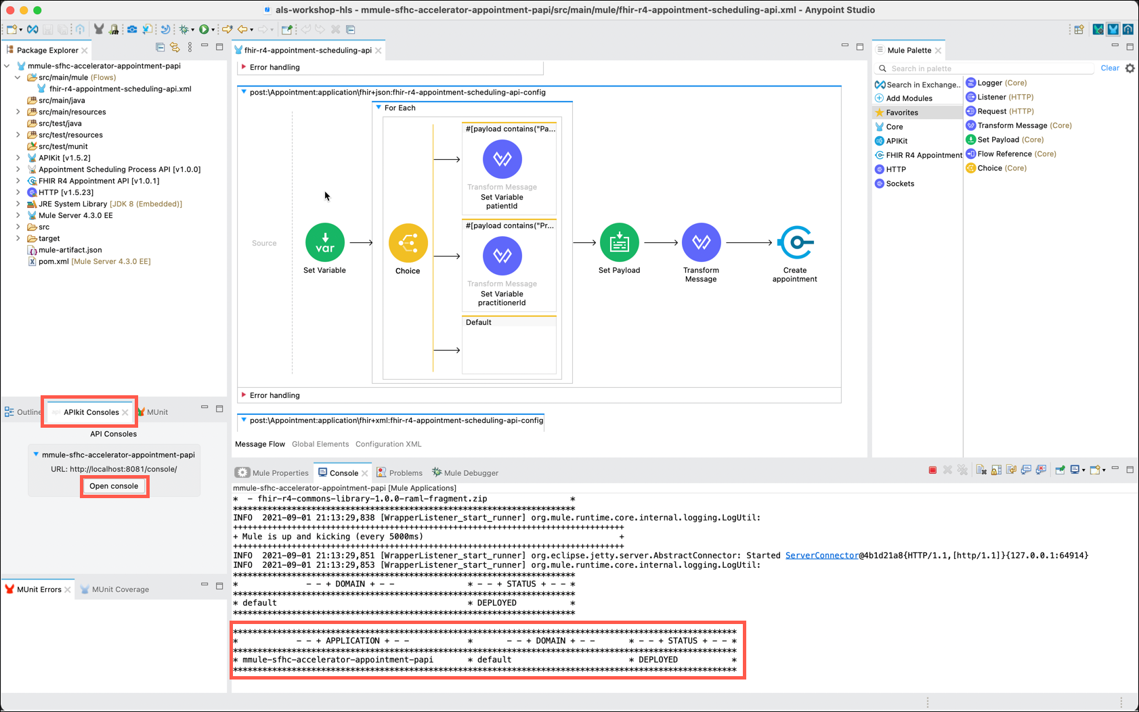The image size is (1139, 712).
Task: Switch to the Problems tab
Action: tap(400, 473)
